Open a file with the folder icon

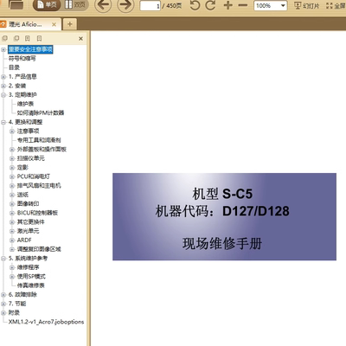click(16, 4)
